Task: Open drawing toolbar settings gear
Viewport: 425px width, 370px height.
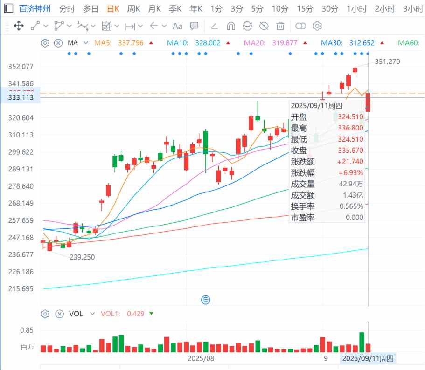Action: (x=317, y=26)
